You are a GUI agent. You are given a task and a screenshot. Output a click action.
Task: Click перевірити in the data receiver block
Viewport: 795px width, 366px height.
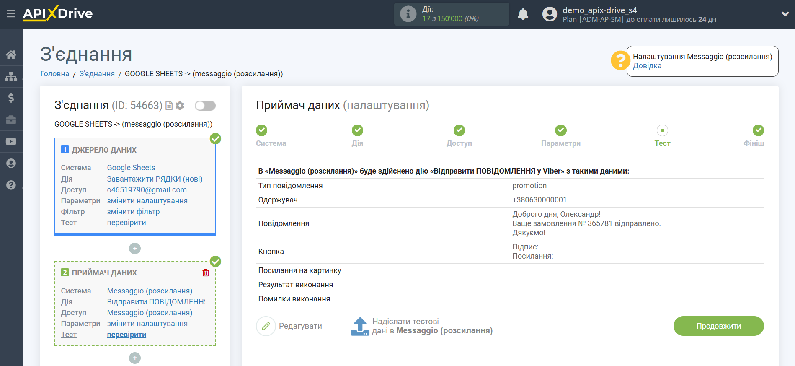click(x=126, y=335)
